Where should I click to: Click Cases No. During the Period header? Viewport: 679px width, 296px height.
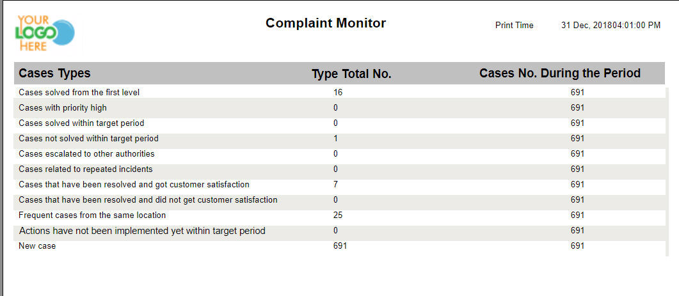(x=560, y=73)
